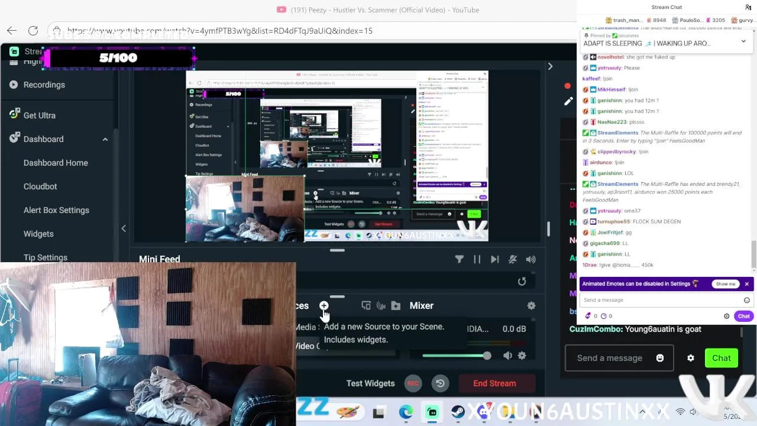Screen dimensions: 757x426
Task: Click the End Stream button
Action: (494, 383)
